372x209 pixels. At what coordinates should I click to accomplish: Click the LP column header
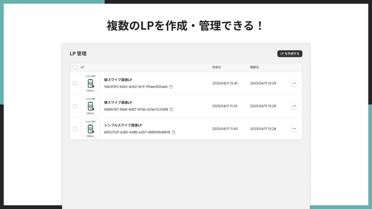[82, 67]
